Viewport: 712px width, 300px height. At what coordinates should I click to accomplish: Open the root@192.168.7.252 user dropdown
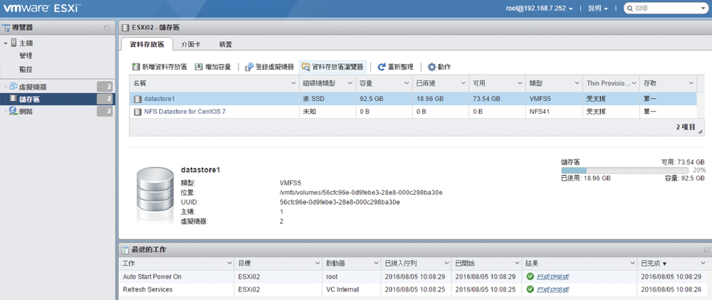pos(539,9)
